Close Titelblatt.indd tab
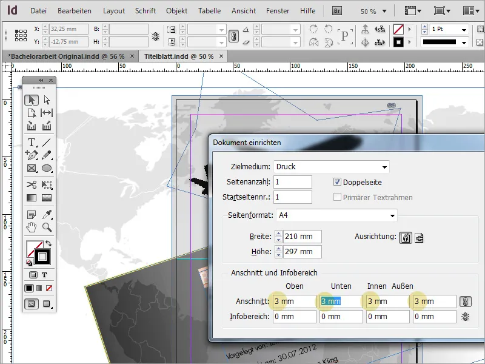The image size is (485, 364). [221, 56]
